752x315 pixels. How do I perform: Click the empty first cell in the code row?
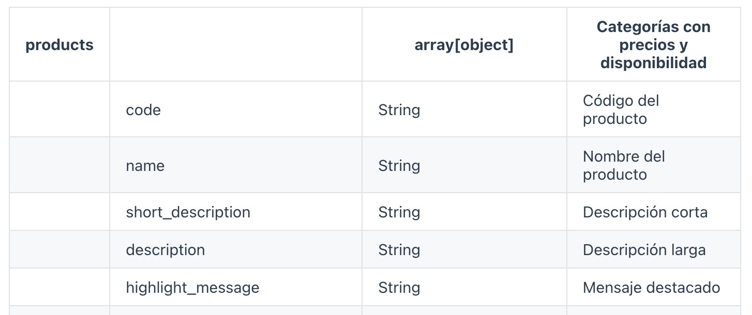(59, 109)
